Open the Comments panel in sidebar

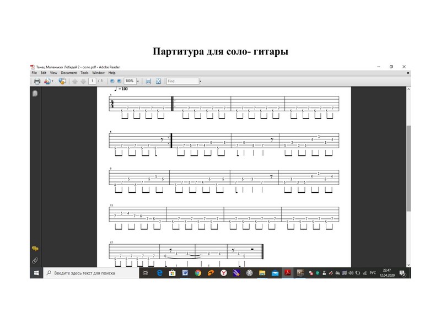pyautogui.click(x=35, y=249)
